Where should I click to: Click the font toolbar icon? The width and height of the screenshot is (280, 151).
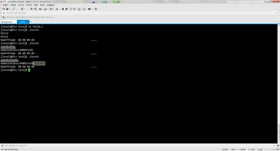[x=57, y=9]
